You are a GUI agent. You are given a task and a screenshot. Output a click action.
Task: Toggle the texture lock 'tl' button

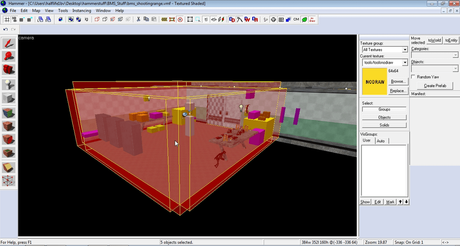[206, 19]
